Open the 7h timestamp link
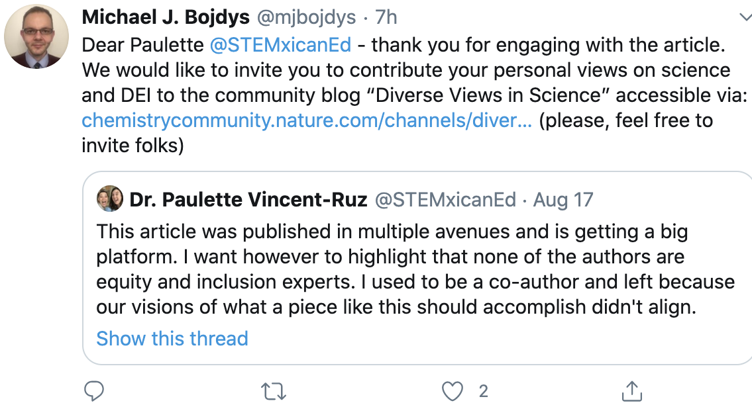Screen dimensions: 752x405 tap(387, 18)
